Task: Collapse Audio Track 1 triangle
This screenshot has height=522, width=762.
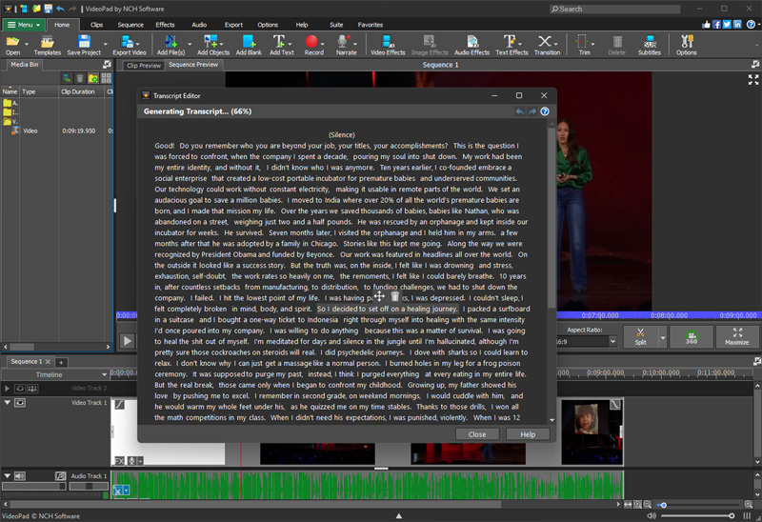Action: (x=7, y=476)
